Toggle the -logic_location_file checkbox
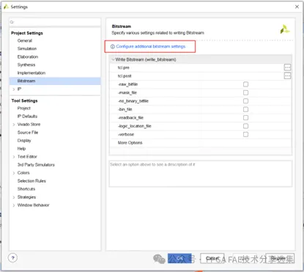Image resolution: width=304 pixels, height=272 pixels. pyautogui.click(x=245, y=126)
